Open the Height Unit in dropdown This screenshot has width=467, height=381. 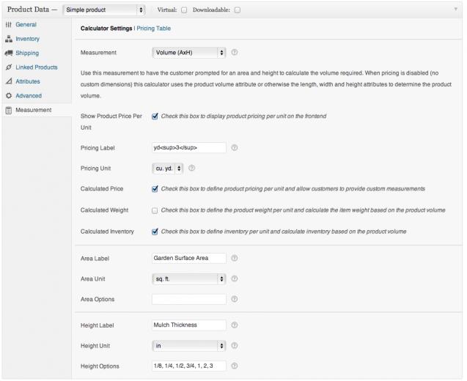(x=189, y=346)
